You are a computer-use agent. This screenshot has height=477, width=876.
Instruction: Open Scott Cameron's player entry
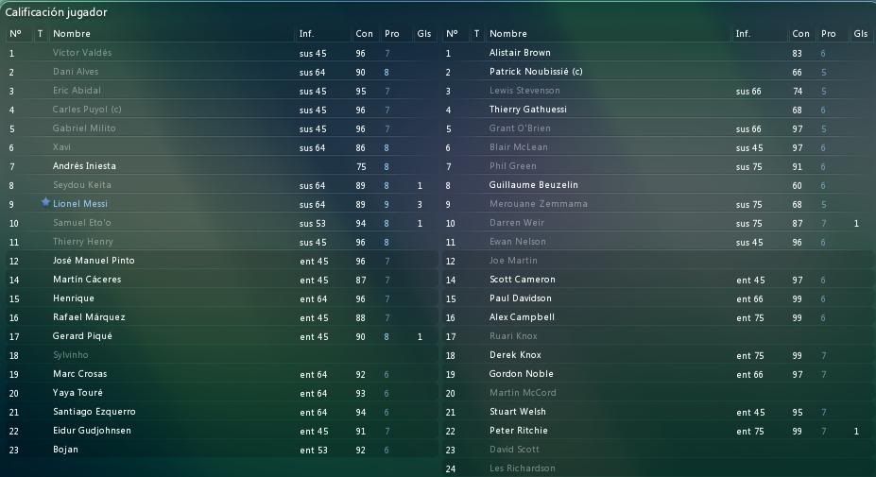(x=522, y=280)
